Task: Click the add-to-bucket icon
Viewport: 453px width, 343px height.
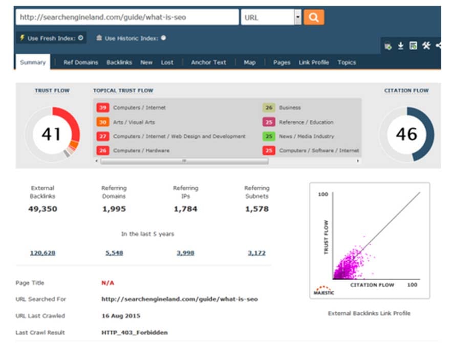Action: pyautogui.click(x=388, y=46)
